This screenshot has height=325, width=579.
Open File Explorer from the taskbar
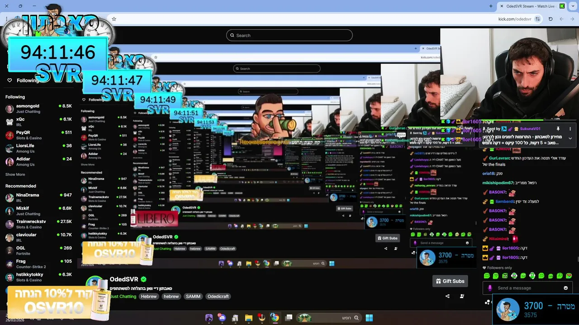coord(248,318)
